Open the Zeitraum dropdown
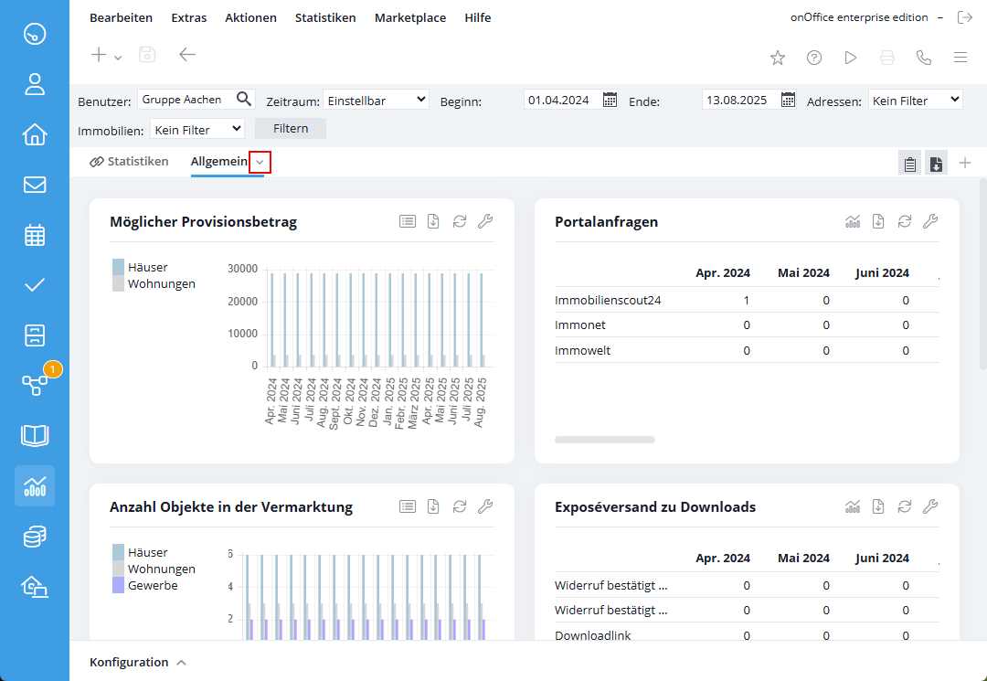Screen dimensions: 987x681 (376, 100)
